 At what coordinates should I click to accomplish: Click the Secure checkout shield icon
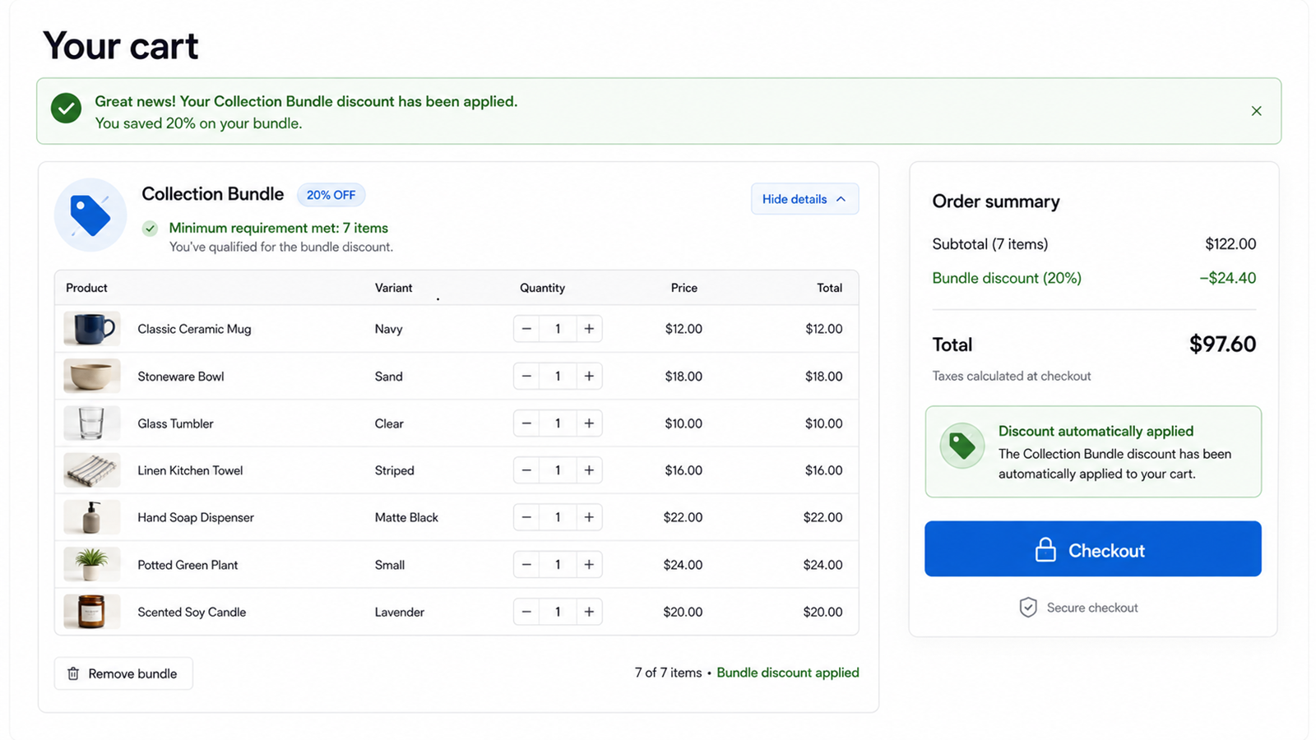point(1028,608)
